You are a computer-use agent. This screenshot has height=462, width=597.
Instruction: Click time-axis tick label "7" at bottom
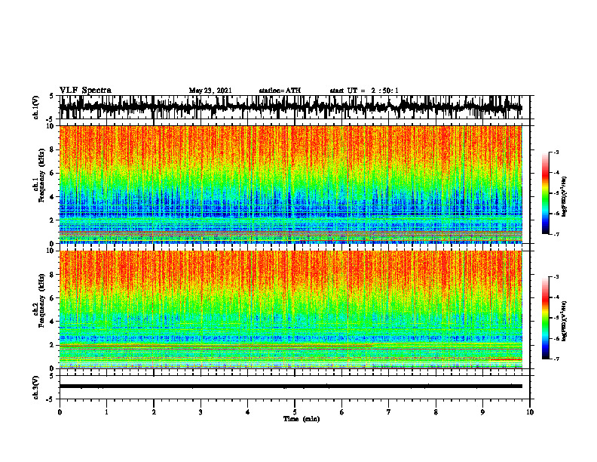click(389, 412)
